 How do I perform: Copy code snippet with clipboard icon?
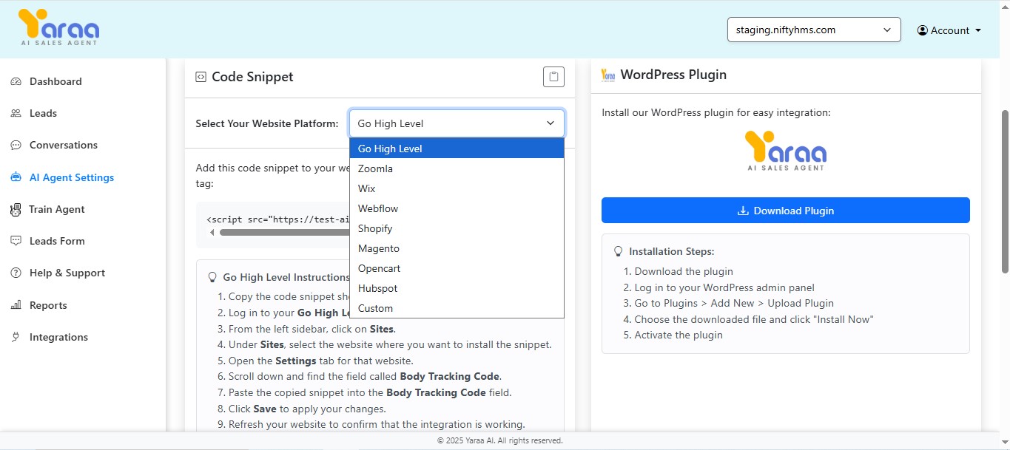(x=553, y=77)
